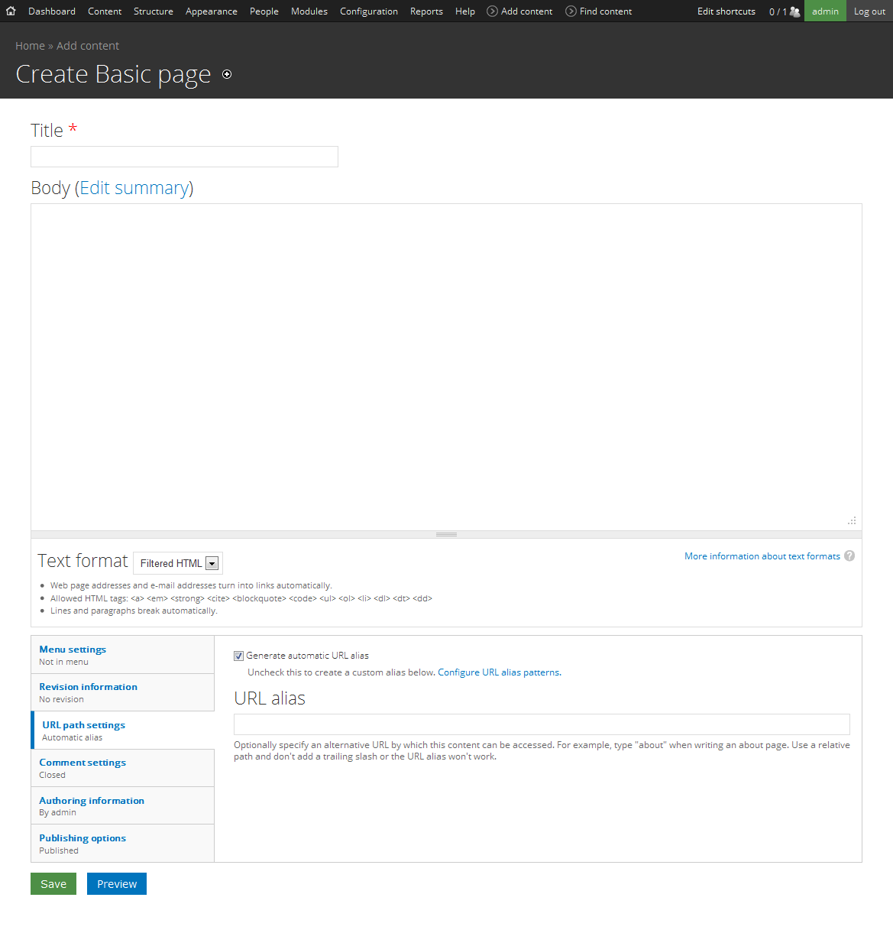This screenshot has width=893, height=946.
Task: Click the Home icon in the admin toolbar
Action: [11, 11]
